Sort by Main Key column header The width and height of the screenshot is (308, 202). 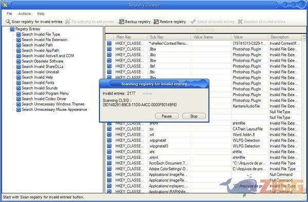tap(130, 37)
